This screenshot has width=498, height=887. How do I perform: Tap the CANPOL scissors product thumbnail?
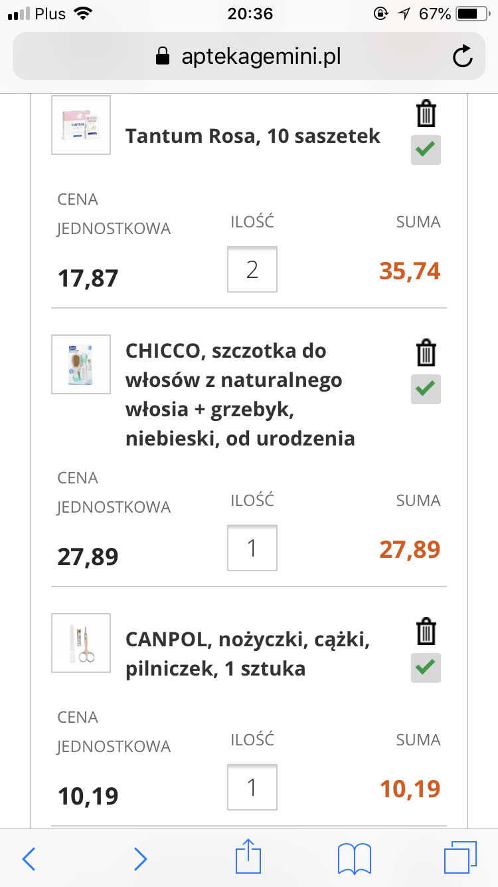(81, 643)
